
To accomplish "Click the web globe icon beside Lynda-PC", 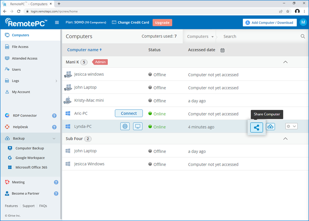I will click(125, 127).
